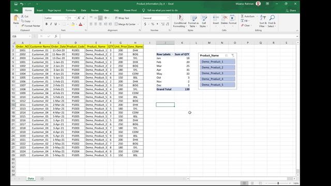Screen dimensions: 331x186
Task: Toggle slicer item Demo_Product_3
Action: (217, 73)
